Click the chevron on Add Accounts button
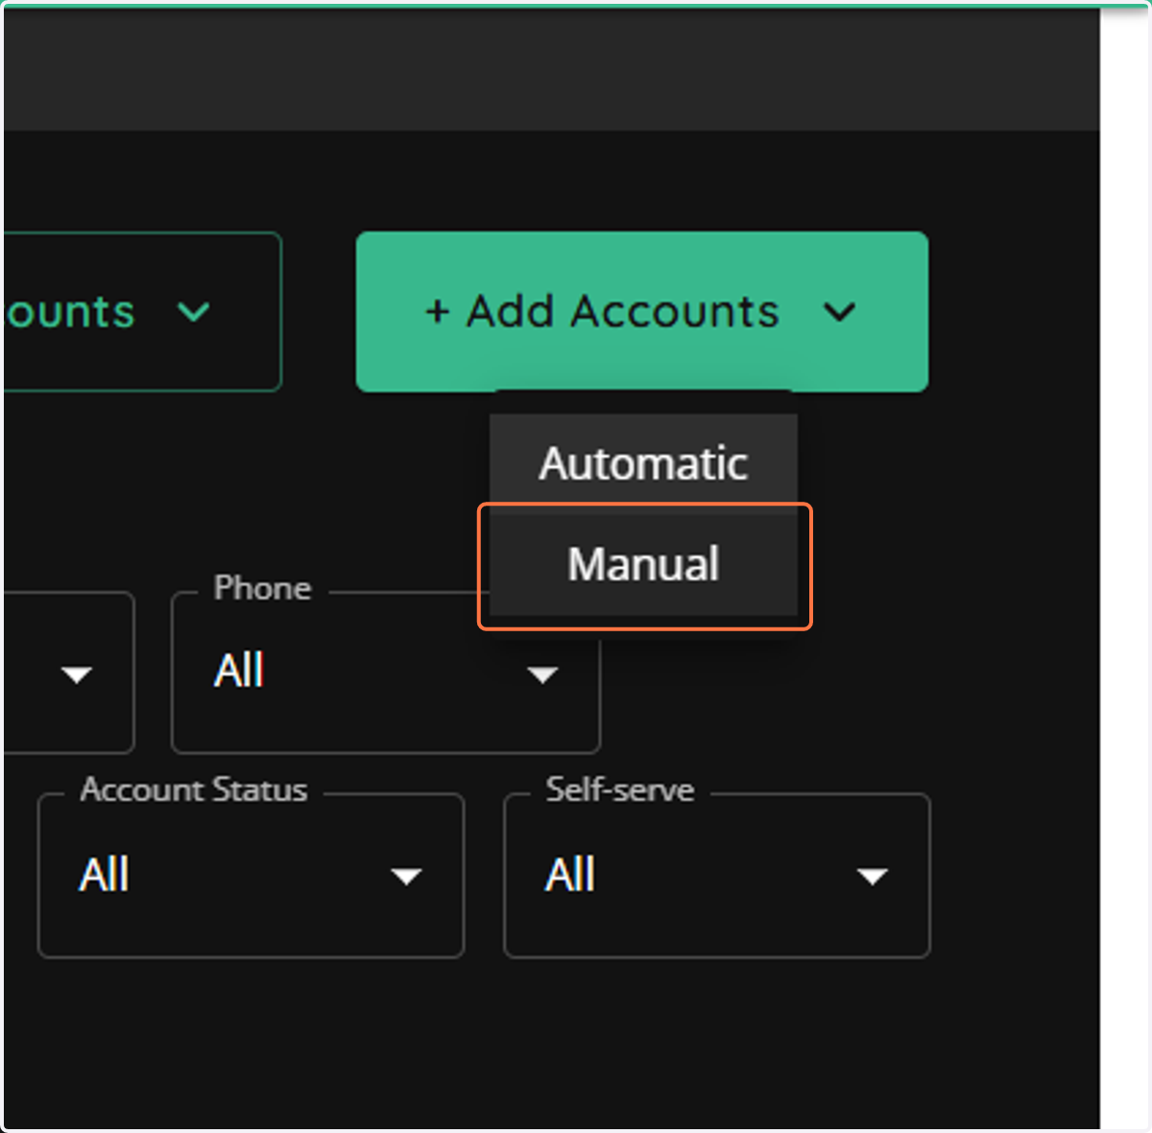Image resolution: width=1152 pixels, height=1133 pixels. tap(840, 313)
